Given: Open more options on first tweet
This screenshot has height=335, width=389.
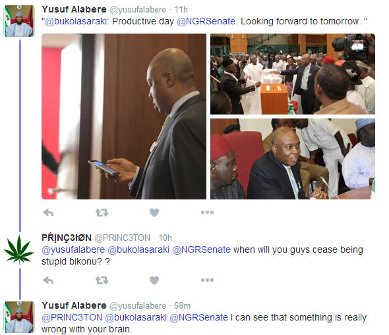Looking at the screenshot, I should [207, 212].
